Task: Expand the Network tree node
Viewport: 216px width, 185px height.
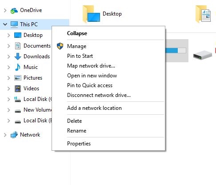Action: click(x=5, y=135)
